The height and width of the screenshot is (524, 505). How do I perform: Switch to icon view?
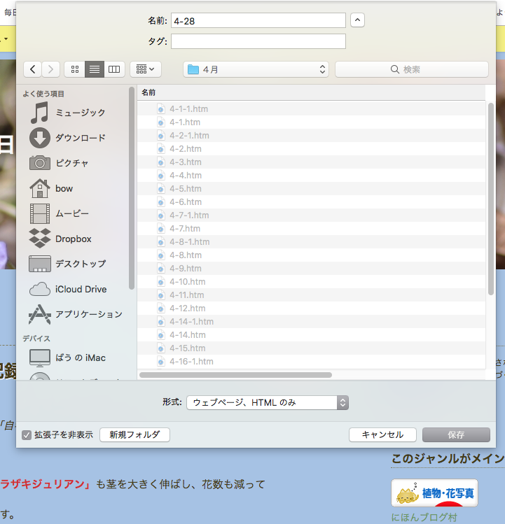coord(75,69)
